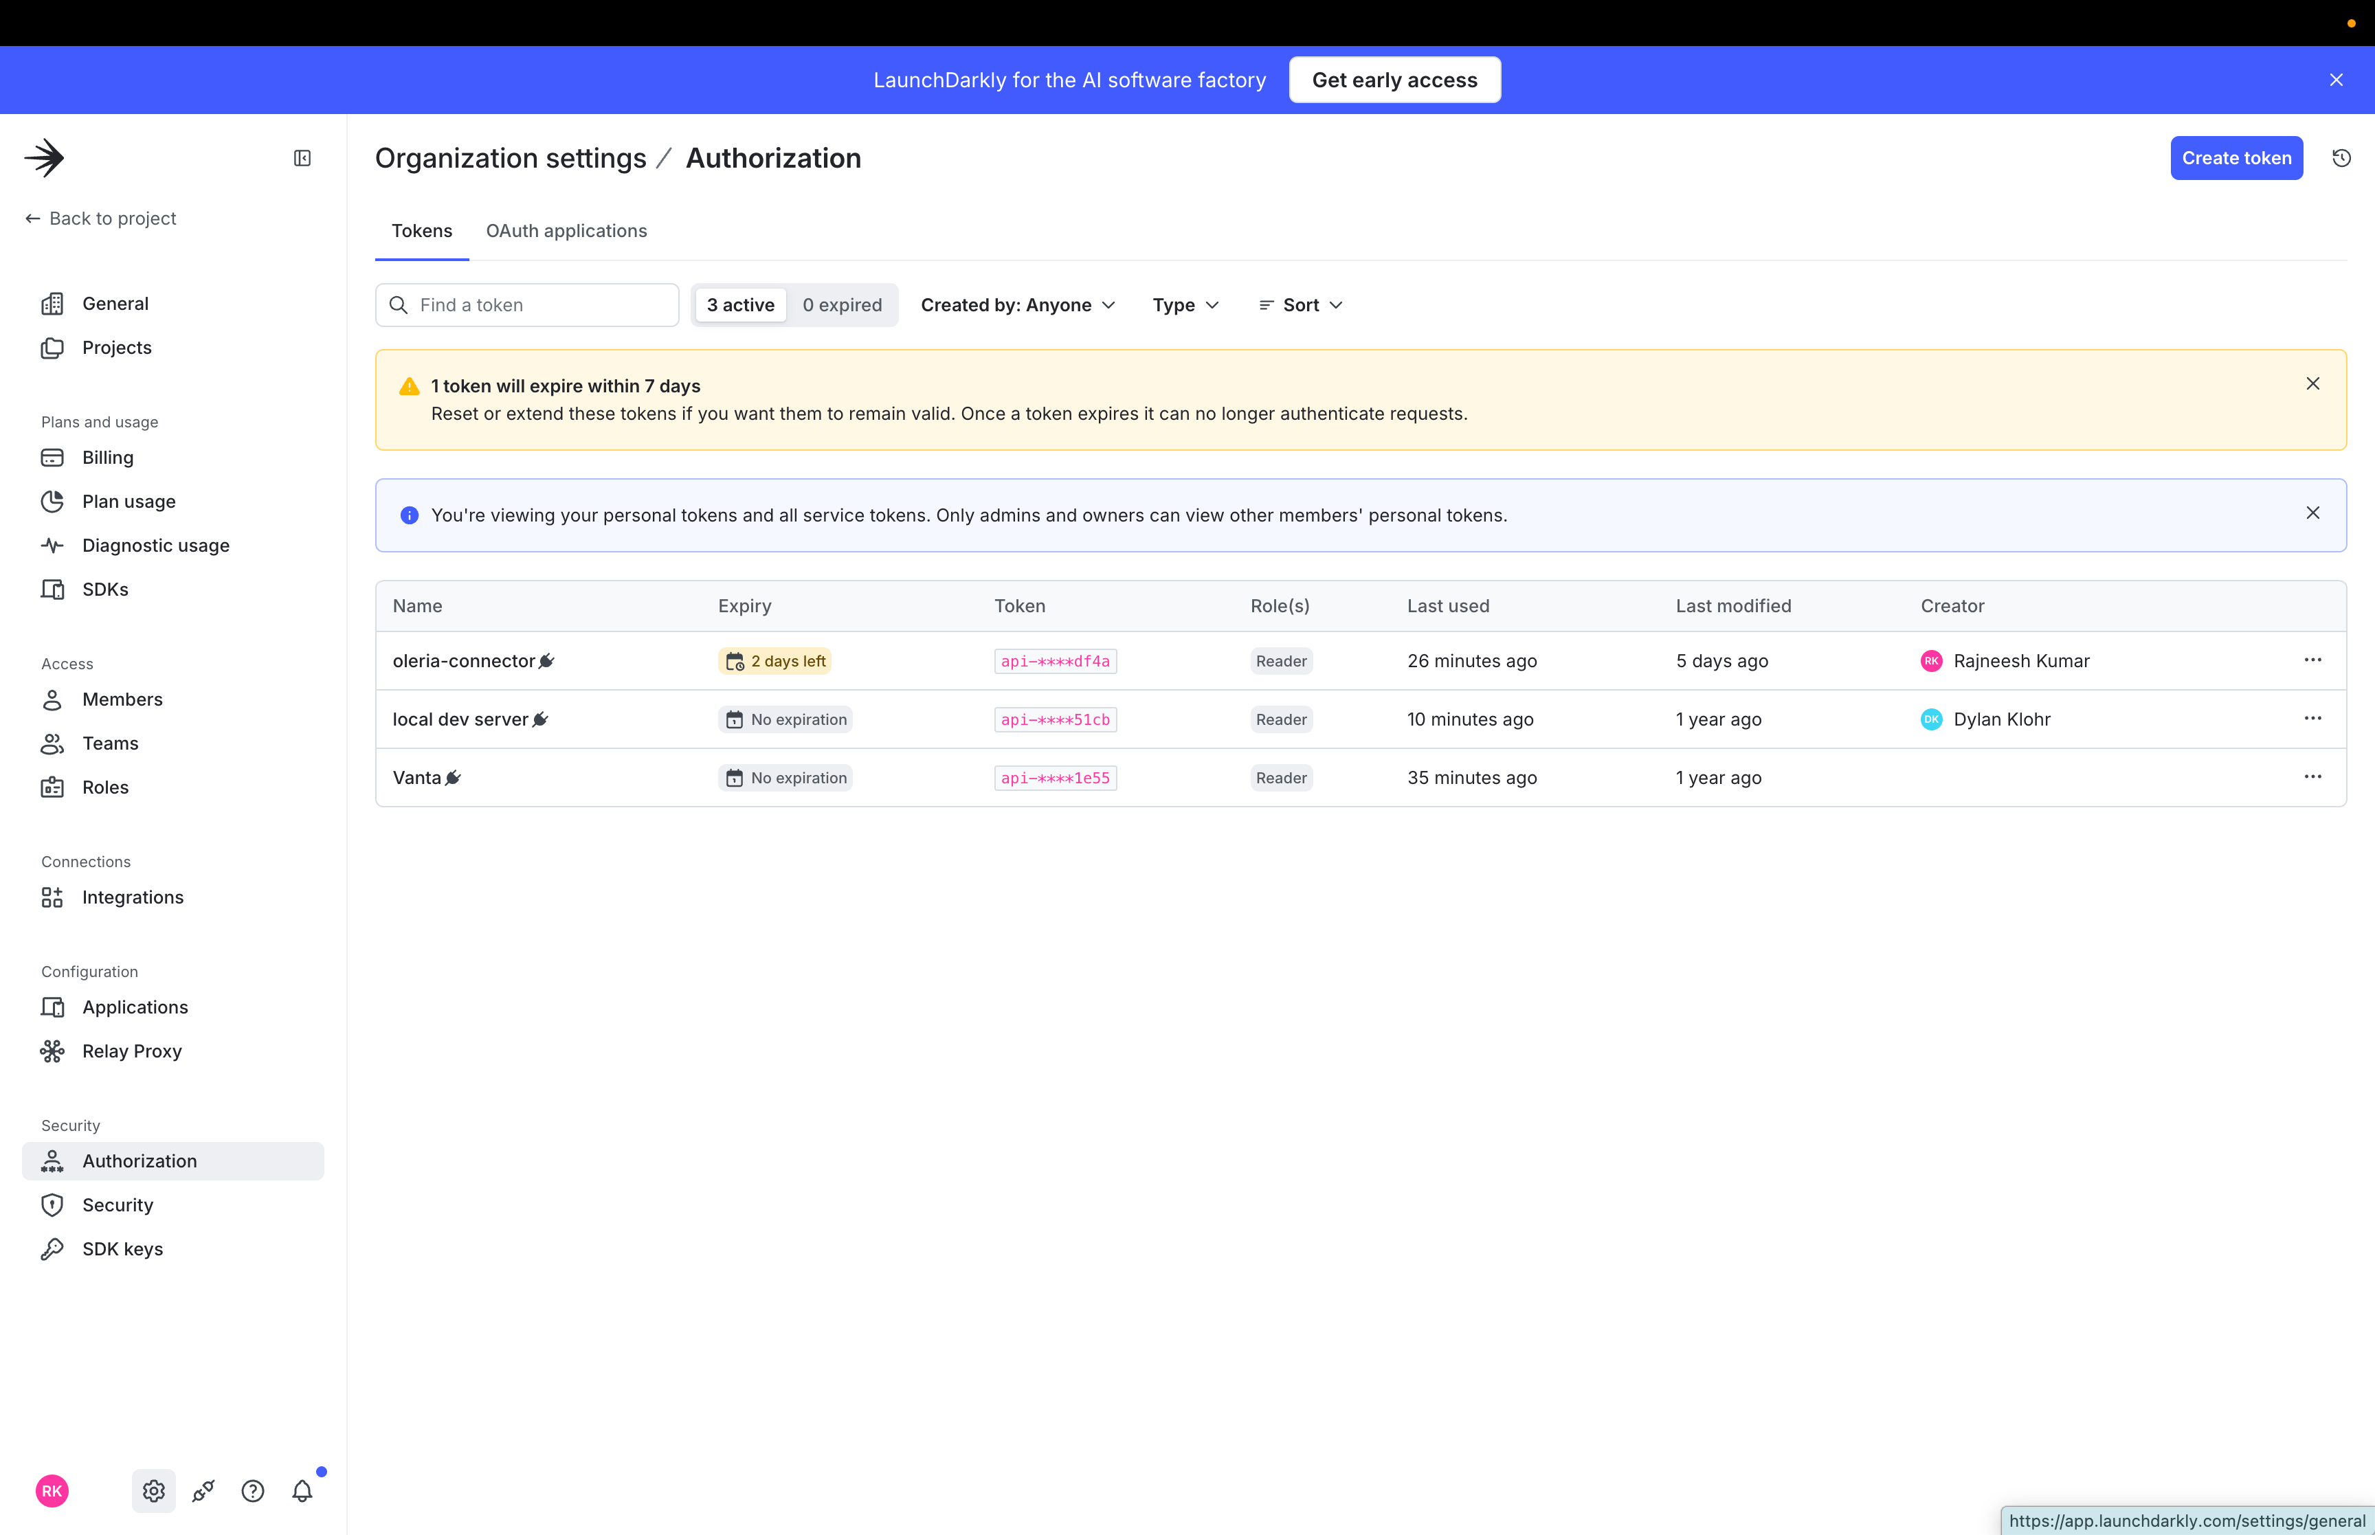Click the Create token button
This screenshot has width=2375, height=1535.
point(2235,157)
